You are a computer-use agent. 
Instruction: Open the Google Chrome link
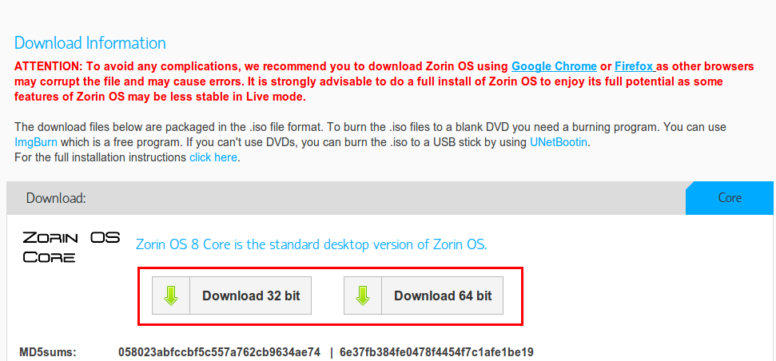coord(554,66)
